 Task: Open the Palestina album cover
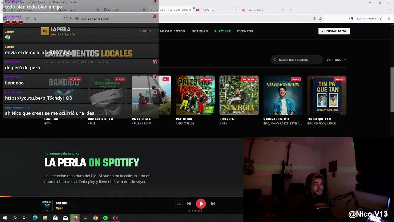tap(195, 95)
